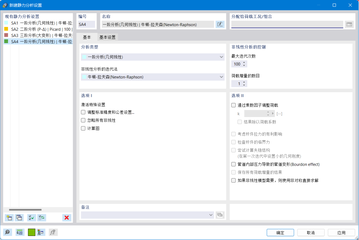Click the display properties icon beside green square
This screenshot has height=240, width=359.
41,232
